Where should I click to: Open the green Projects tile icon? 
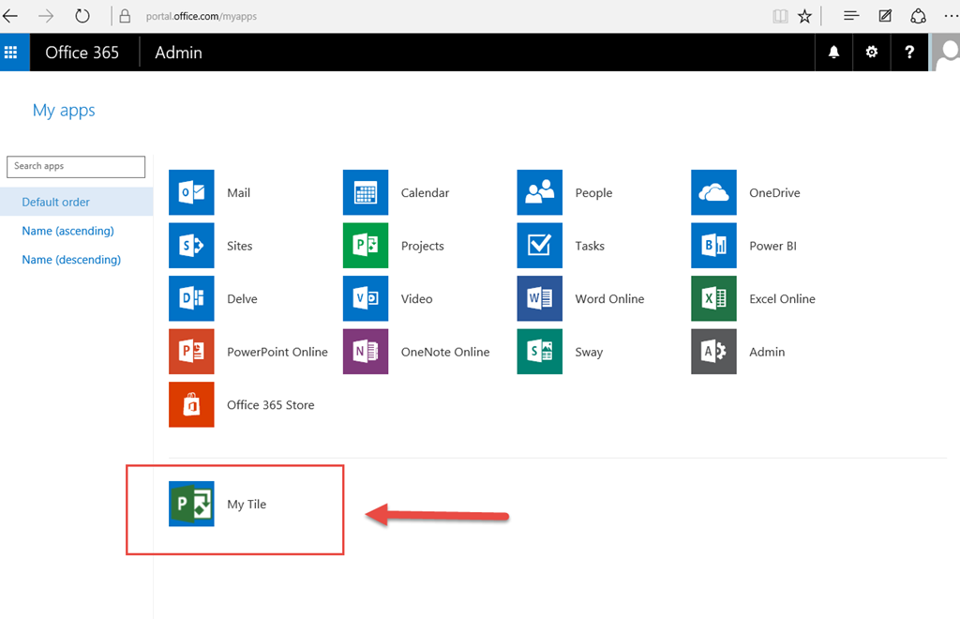coord(366,246)
